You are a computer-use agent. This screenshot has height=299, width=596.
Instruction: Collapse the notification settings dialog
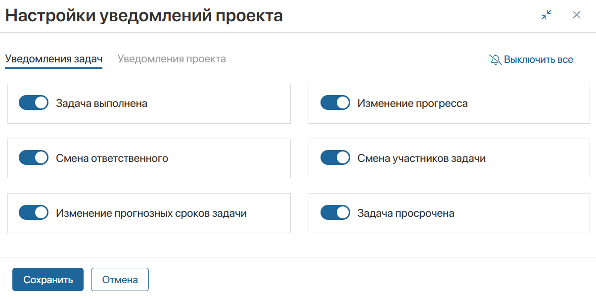[x=547, y=15]
